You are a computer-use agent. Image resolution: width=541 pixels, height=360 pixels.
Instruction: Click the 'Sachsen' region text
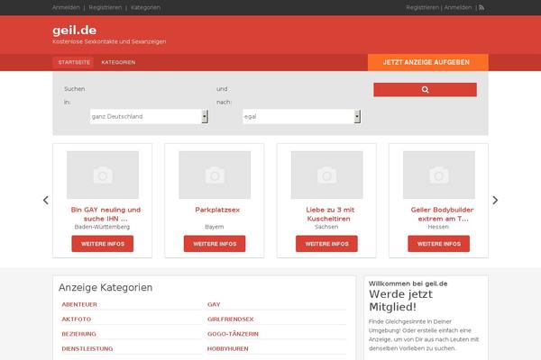tap(326, 227)
